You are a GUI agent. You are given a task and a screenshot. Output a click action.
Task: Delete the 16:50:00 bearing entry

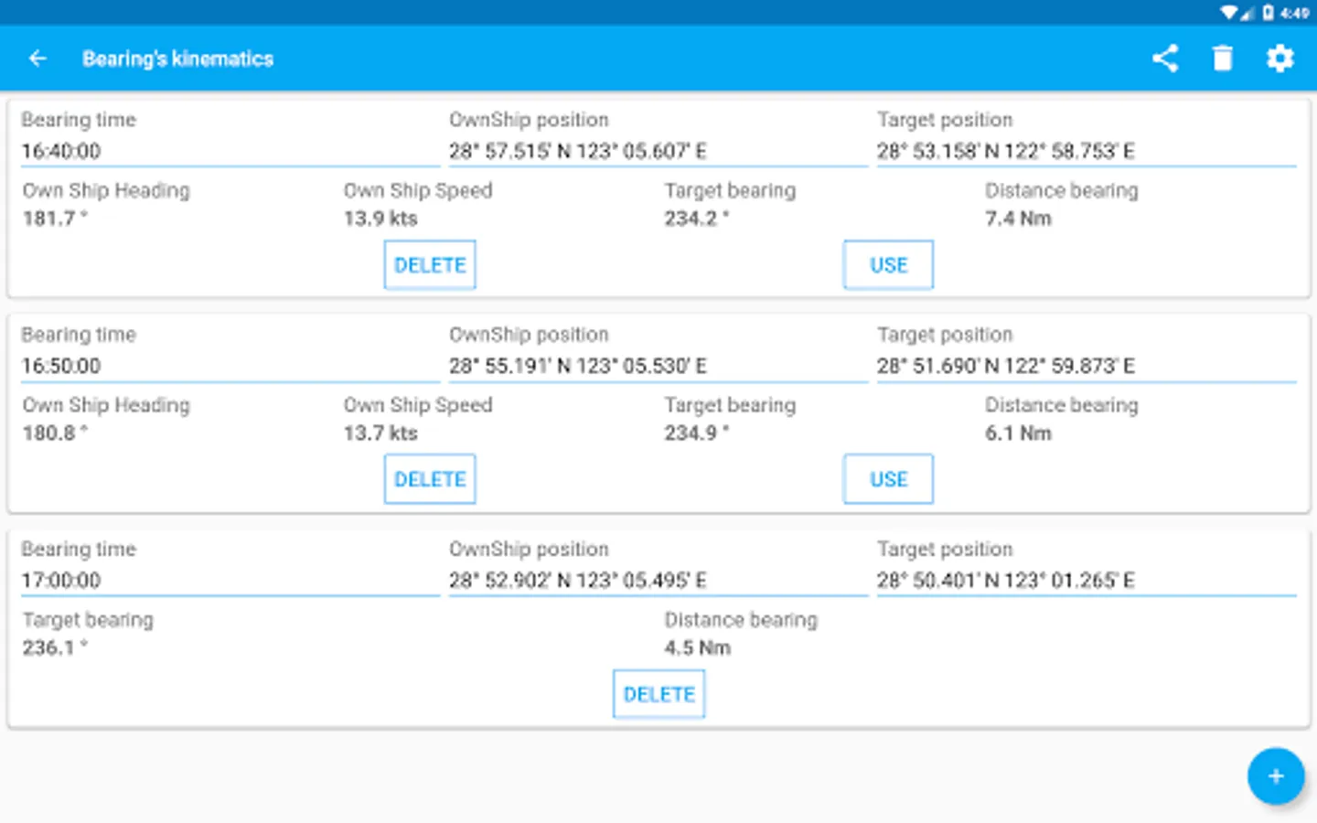point(430,479)
